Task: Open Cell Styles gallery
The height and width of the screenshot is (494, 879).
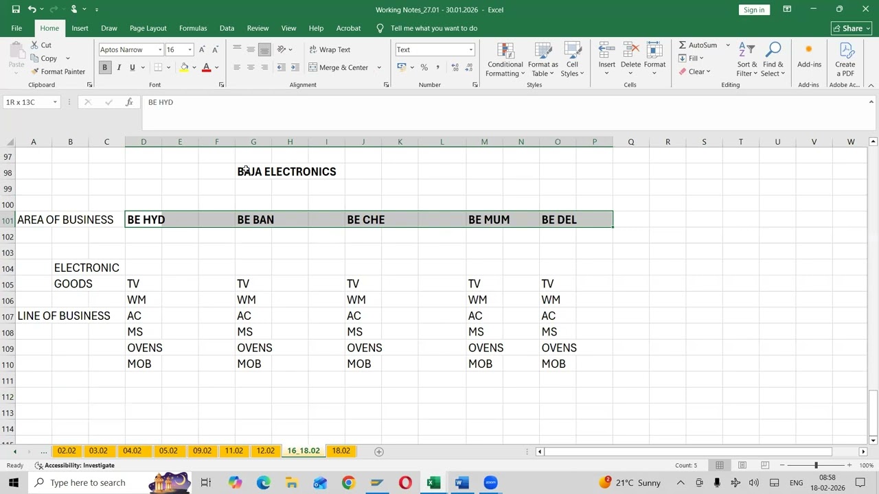Action: click(x=572, y=60)
